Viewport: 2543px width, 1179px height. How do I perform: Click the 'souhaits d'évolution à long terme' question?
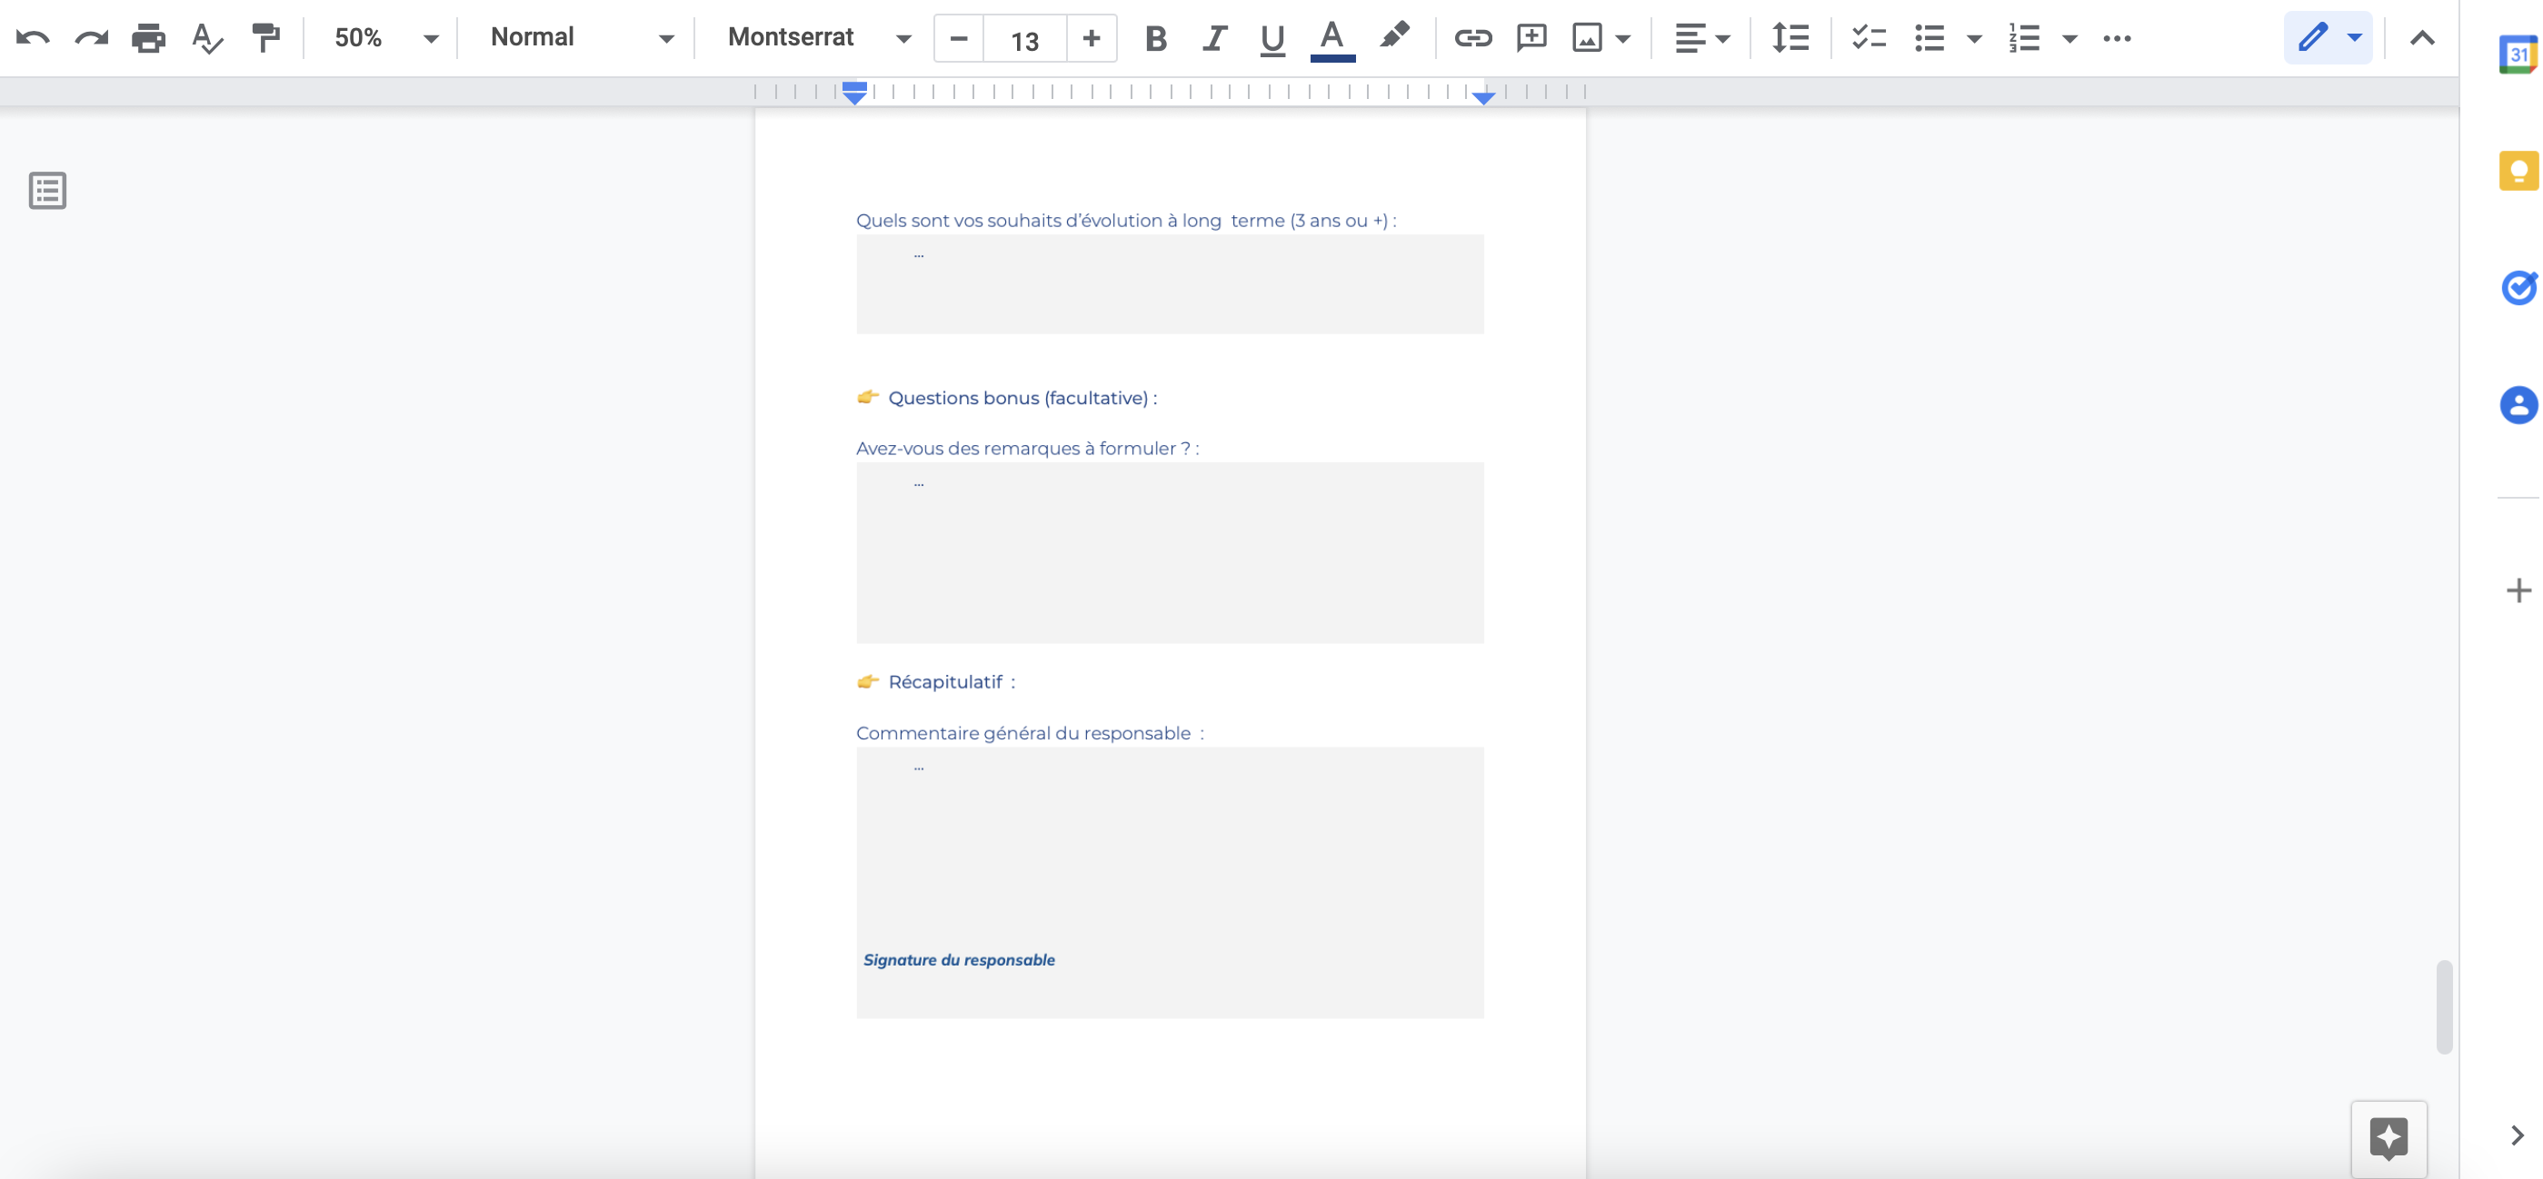click(1125, 220)
